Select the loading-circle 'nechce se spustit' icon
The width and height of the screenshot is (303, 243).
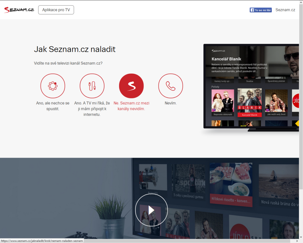(x=53, y=86)
